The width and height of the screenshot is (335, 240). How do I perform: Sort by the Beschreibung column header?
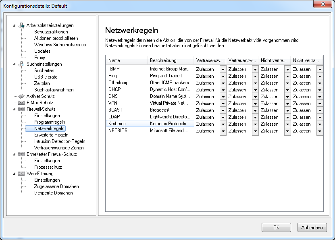click(170, 60)
